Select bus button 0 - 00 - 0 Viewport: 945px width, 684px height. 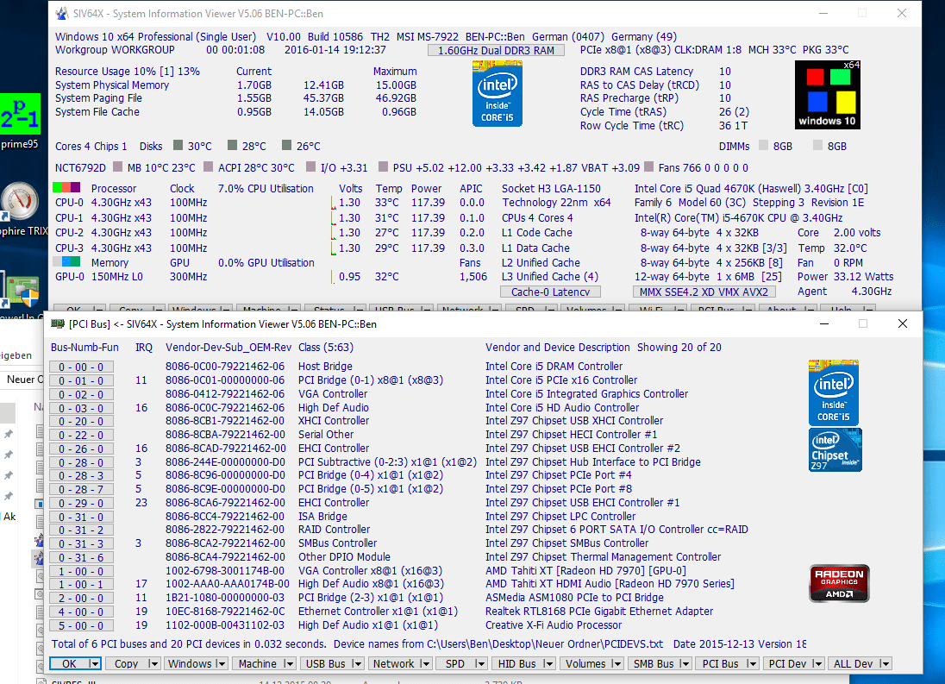81,367
